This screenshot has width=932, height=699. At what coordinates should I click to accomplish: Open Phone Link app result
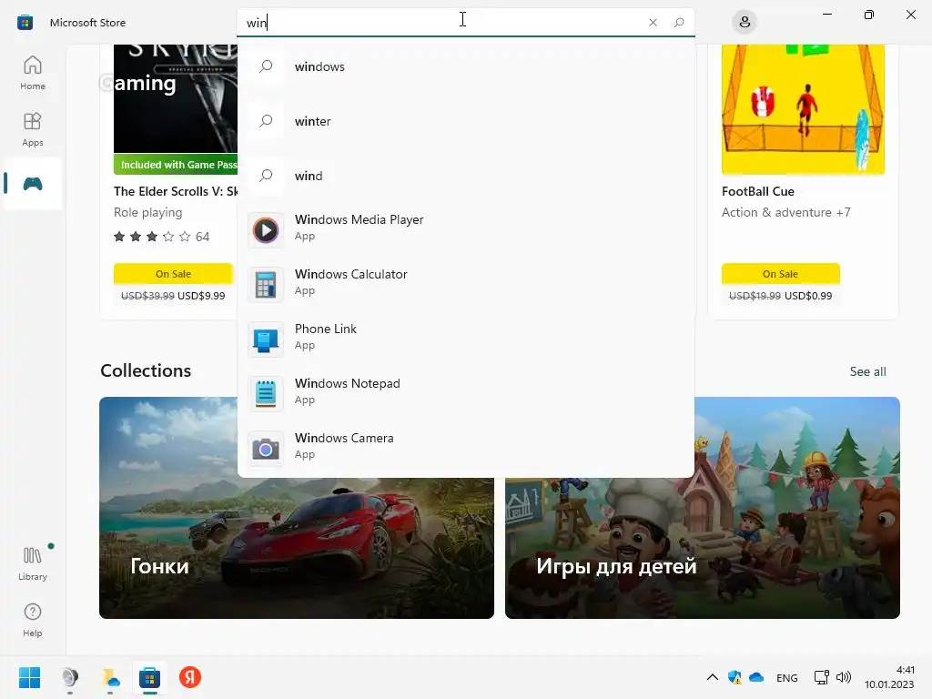[465, 339]
